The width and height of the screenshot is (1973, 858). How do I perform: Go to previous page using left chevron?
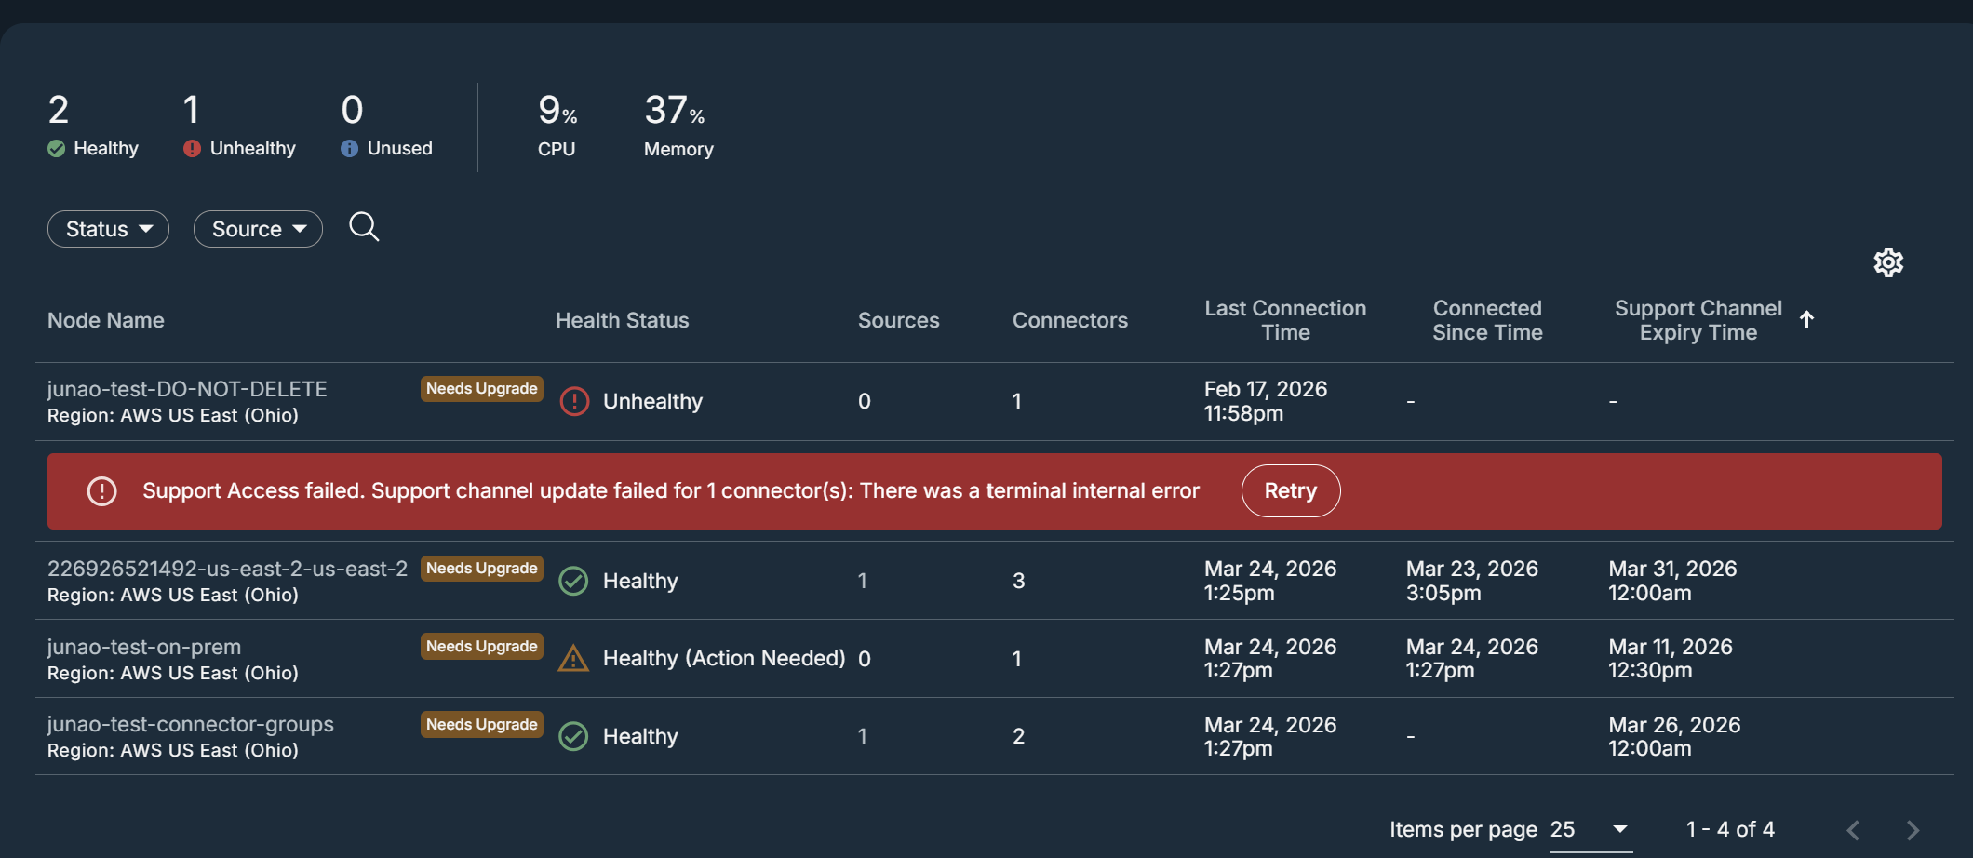(x=1853, y=829)
